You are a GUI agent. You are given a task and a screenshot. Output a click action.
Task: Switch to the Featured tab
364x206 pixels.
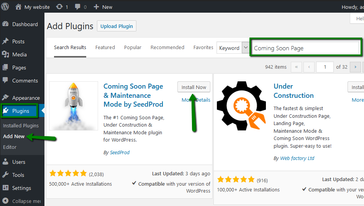tap(105, 48)
